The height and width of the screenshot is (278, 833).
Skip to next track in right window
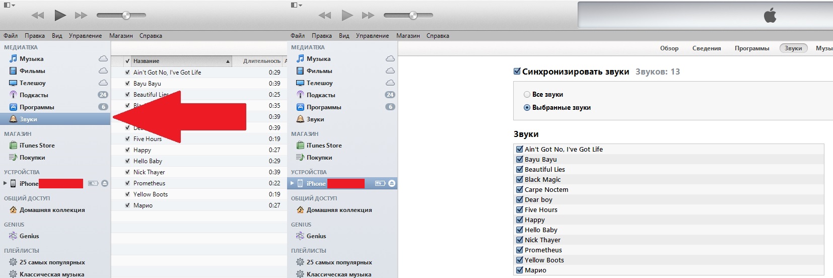368,16
